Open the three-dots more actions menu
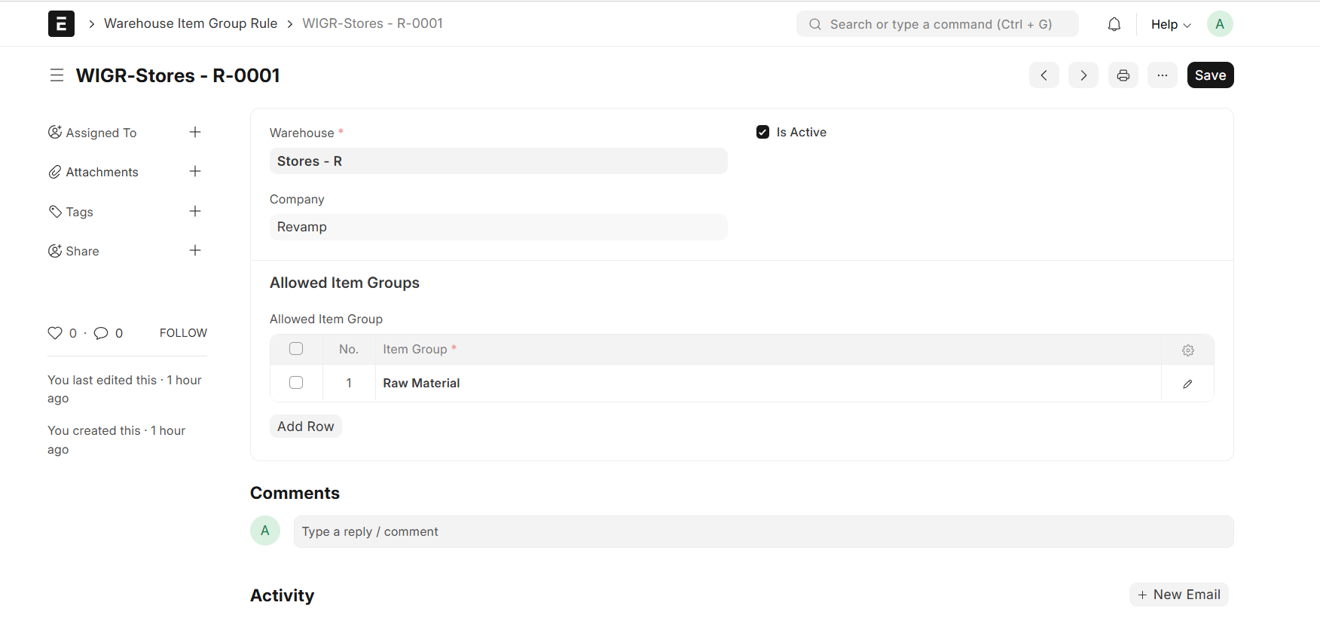 coord(1162,75)
